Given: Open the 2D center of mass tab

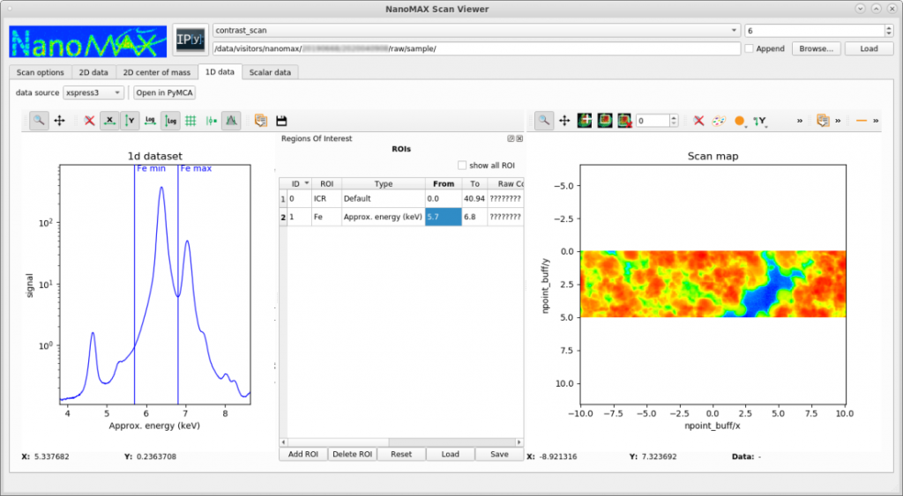Looking at the screenshot, I should click(157, 72).
